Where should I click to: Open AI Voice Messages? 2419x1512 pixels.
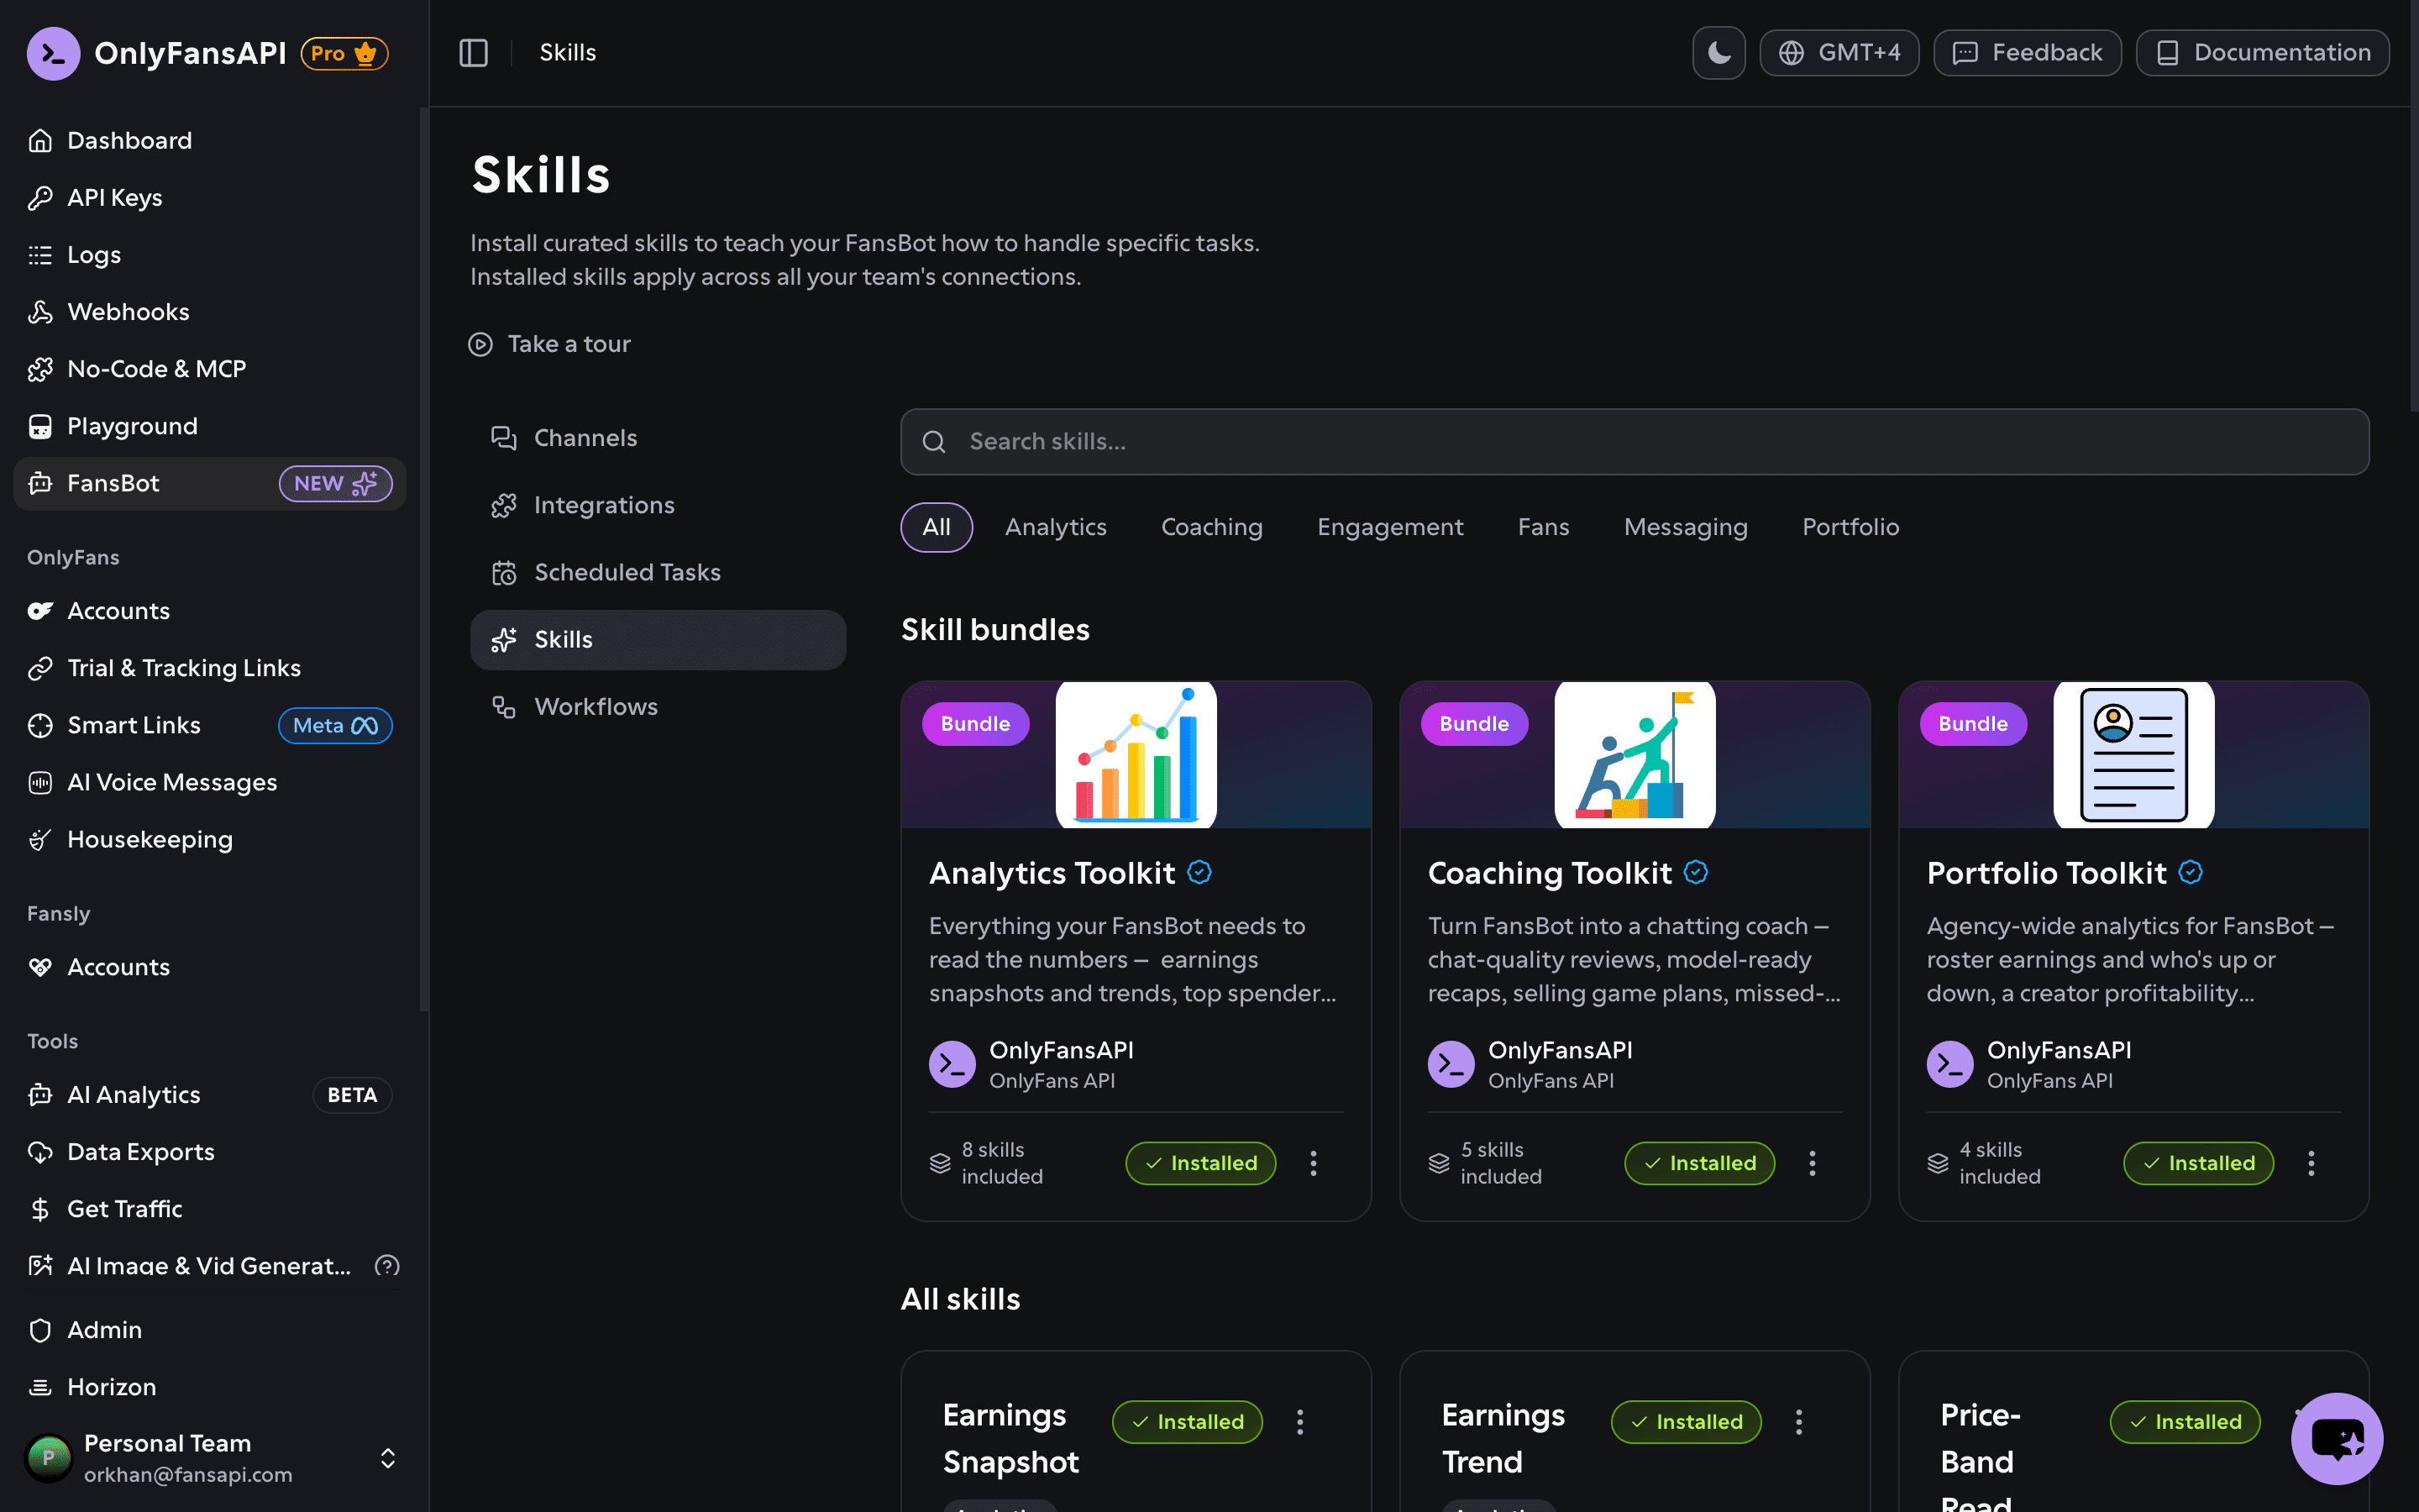[210, 782]
